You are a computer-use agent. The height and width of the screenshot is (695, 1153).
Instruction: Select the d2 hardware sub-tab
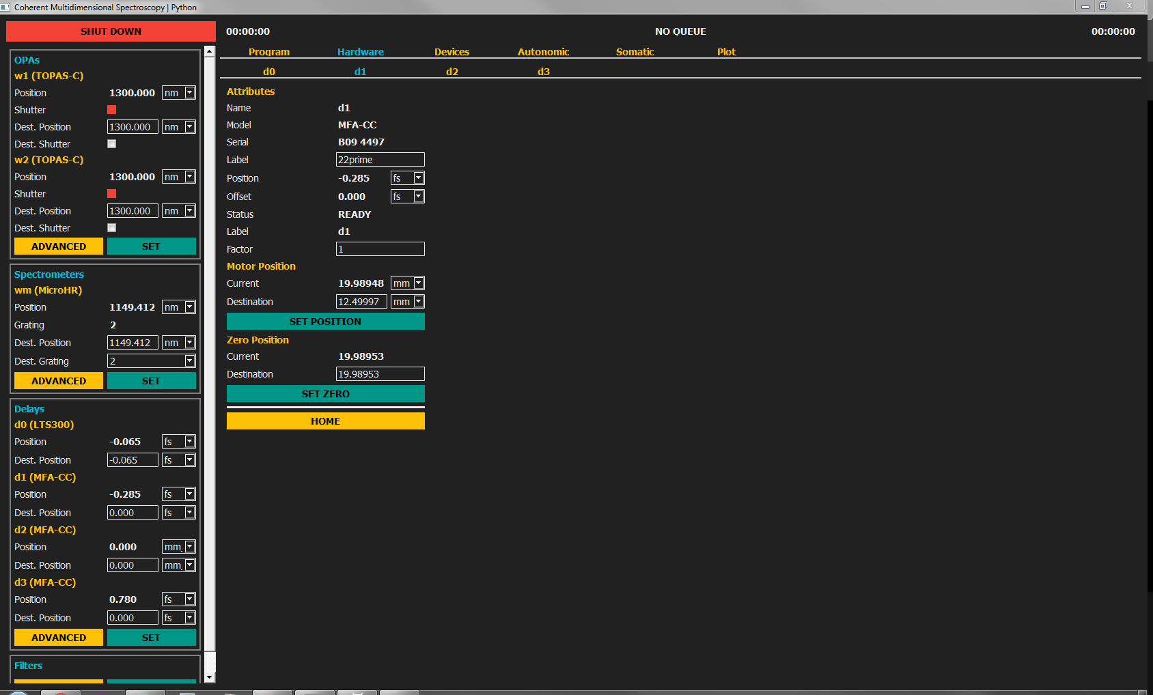pos(452,72)
